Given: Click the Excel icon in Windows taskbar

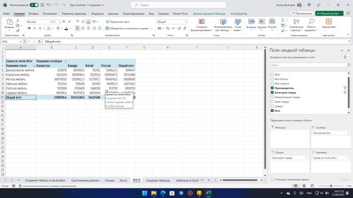Looking at the screenshot, I should pyautogui.click(x=208, y=193).
